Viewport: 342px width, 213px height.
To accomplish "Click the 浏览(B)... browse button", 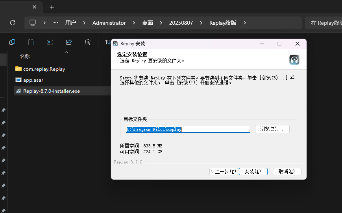I will click(272, 129).
